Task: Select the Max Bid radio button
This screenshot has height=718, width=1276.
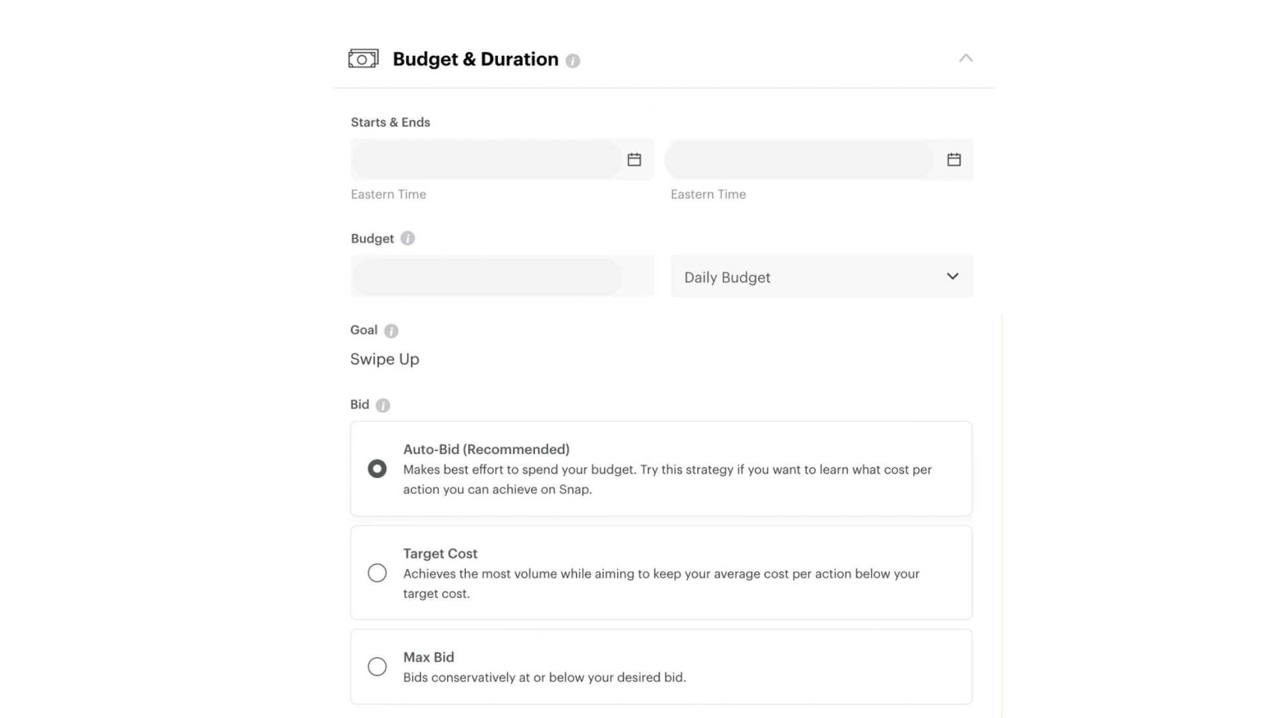Action: click(x=377, y=666)
